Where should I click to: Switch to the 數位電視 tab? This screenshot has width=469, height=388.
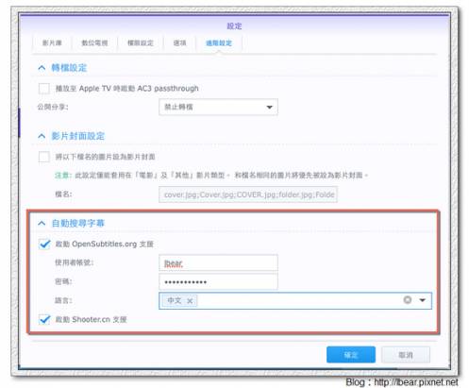point(94,42)
